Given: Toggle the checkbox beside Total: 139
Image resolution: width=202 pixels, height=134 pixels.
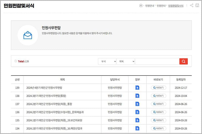Looking at the screenshot, I should (16, 61).
